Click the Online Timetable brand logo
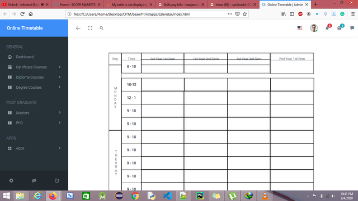Image resolution: width=358 pixels, height=201 pixels. [25, 28]
